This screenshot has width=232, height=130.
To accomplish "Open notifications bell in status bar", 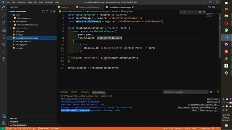I will 217,129.
